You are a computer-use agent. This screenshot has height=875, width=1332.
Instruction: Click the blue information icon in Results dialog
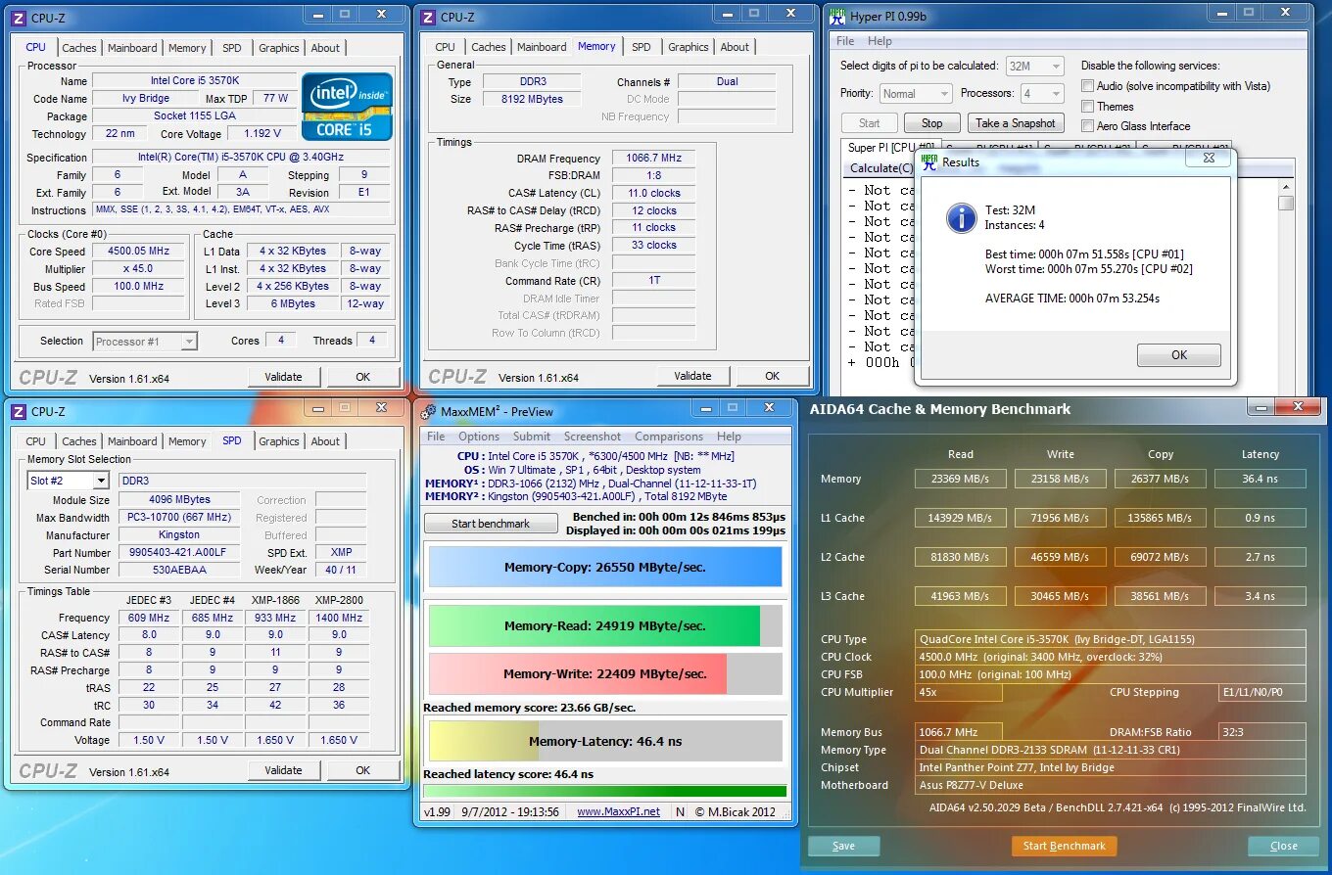961,217
